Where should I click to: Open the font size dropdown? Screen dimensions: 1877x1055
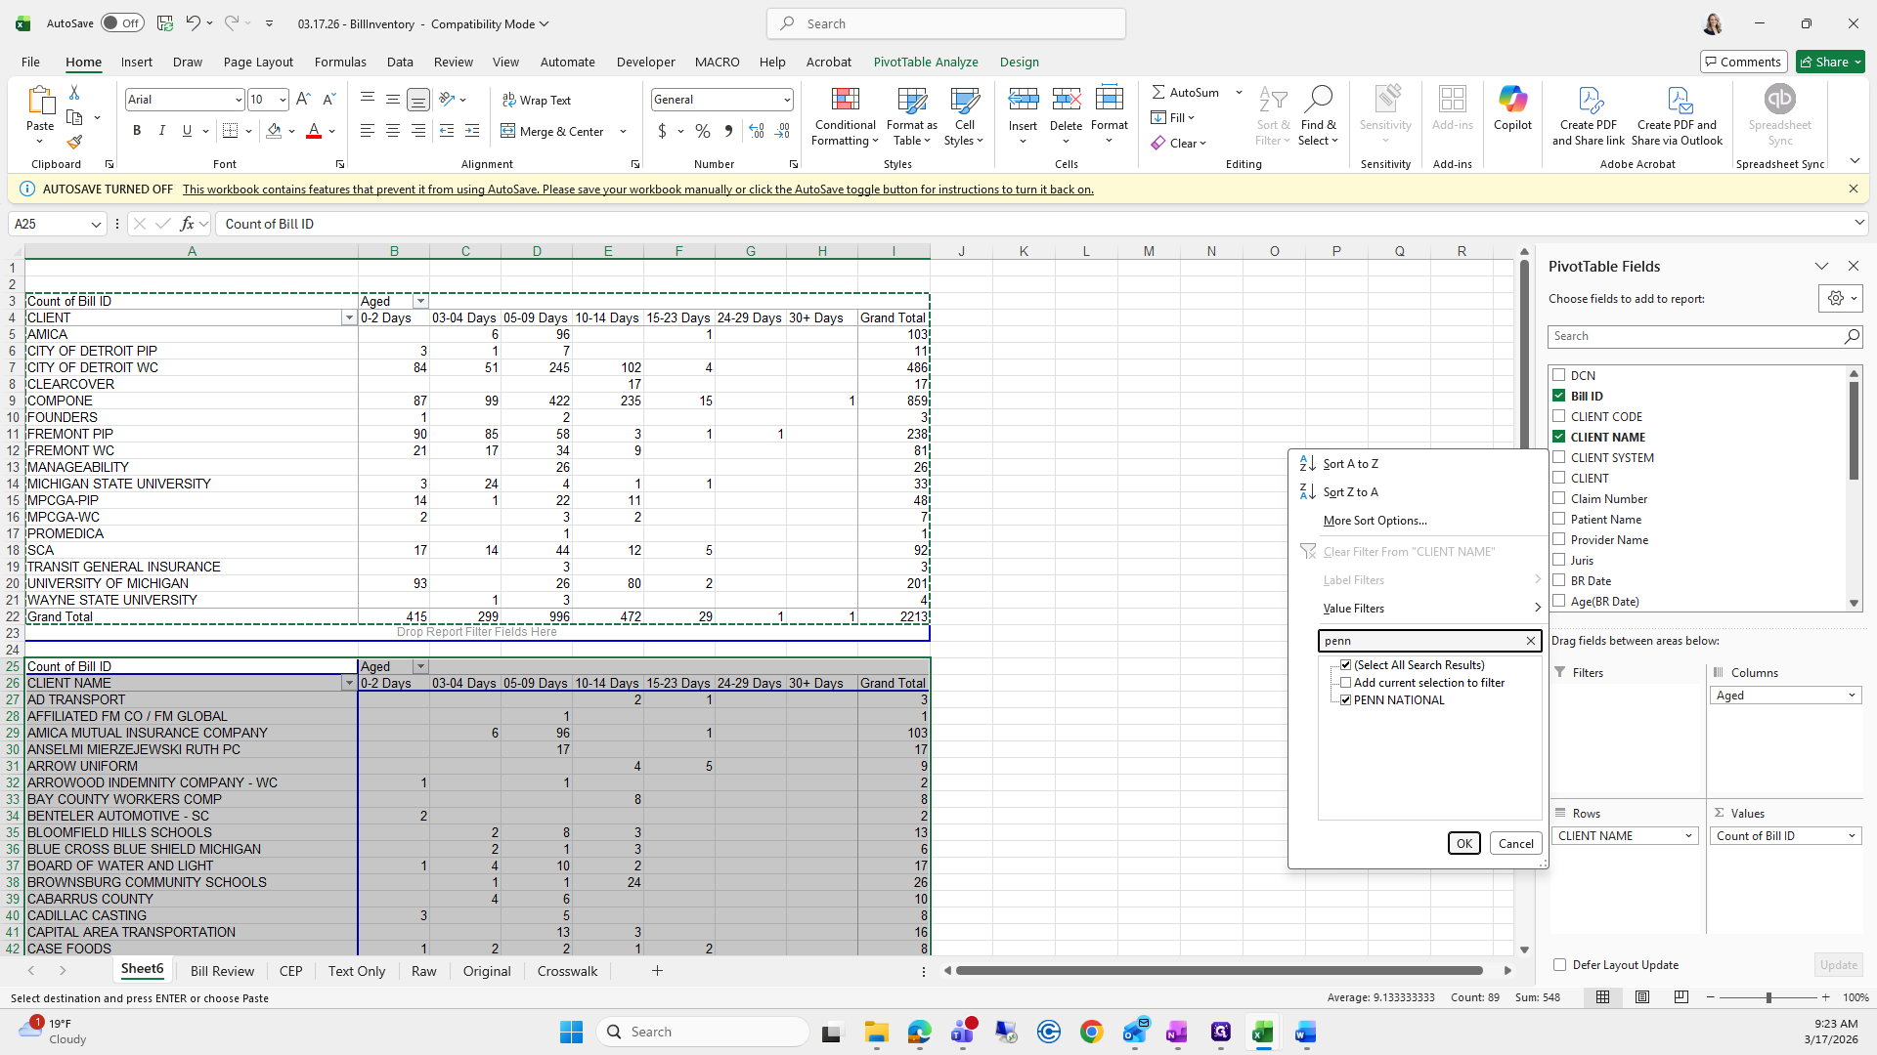[283, 100]
